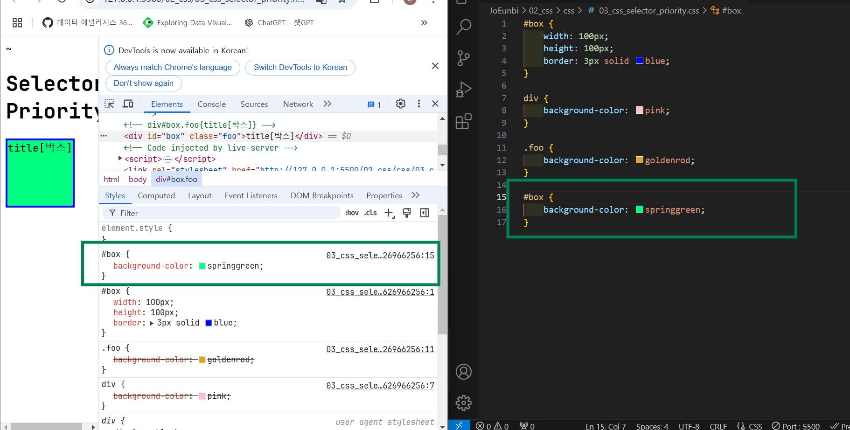Open the Search view in VS Code
850x430 pixels.
click(x=463, y=27)
